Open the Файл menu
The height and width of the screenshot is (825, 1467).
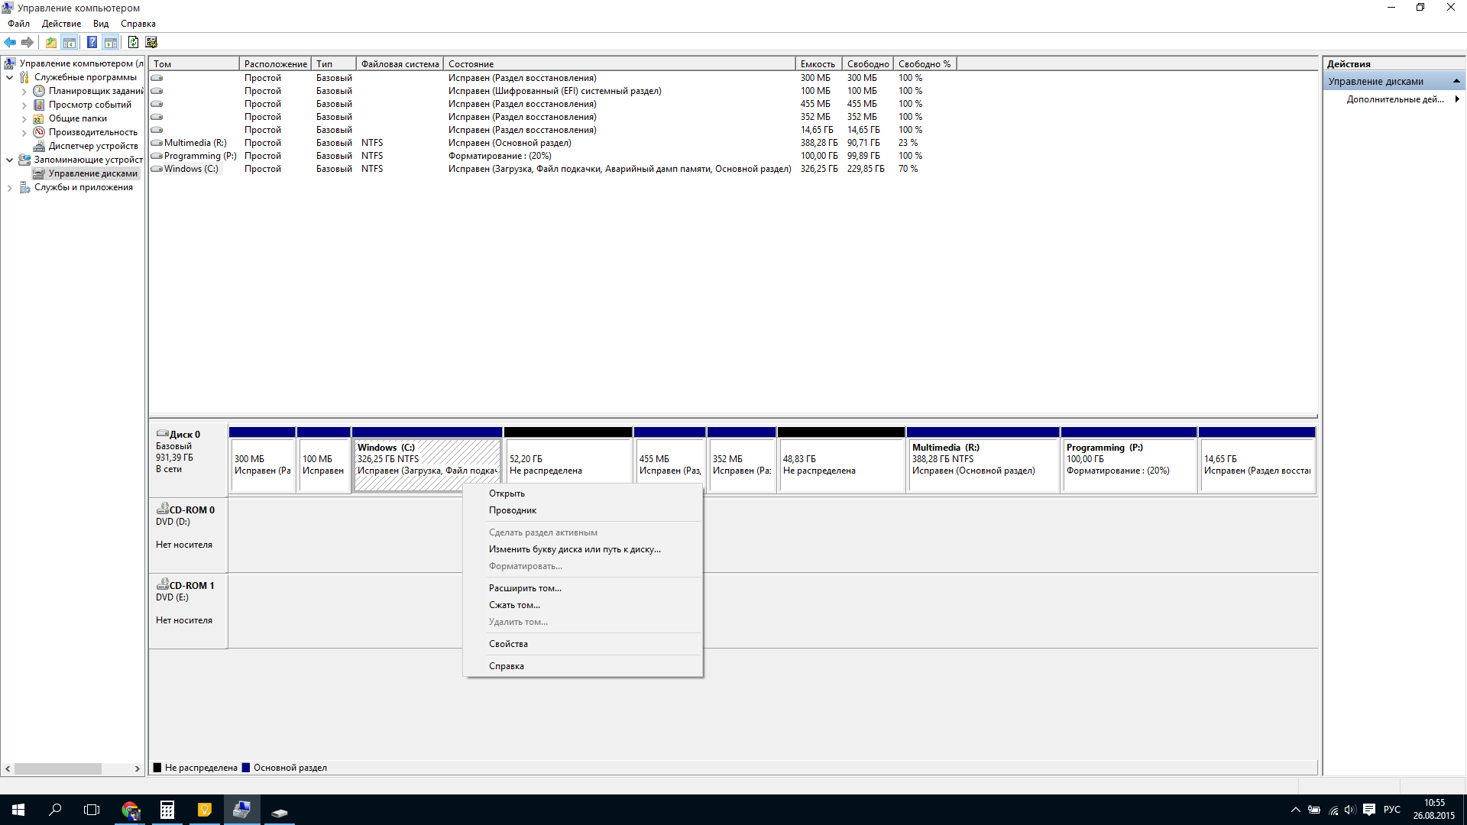18,24
